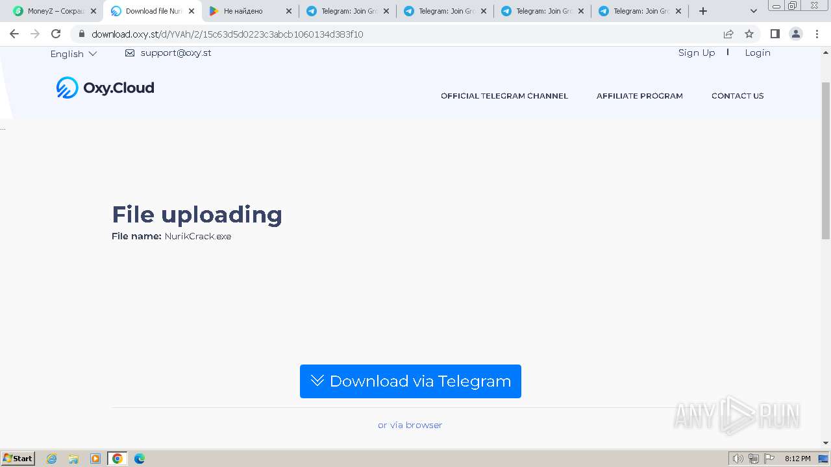Click the 8:12 PM taskbar clock

pos(797,459)
